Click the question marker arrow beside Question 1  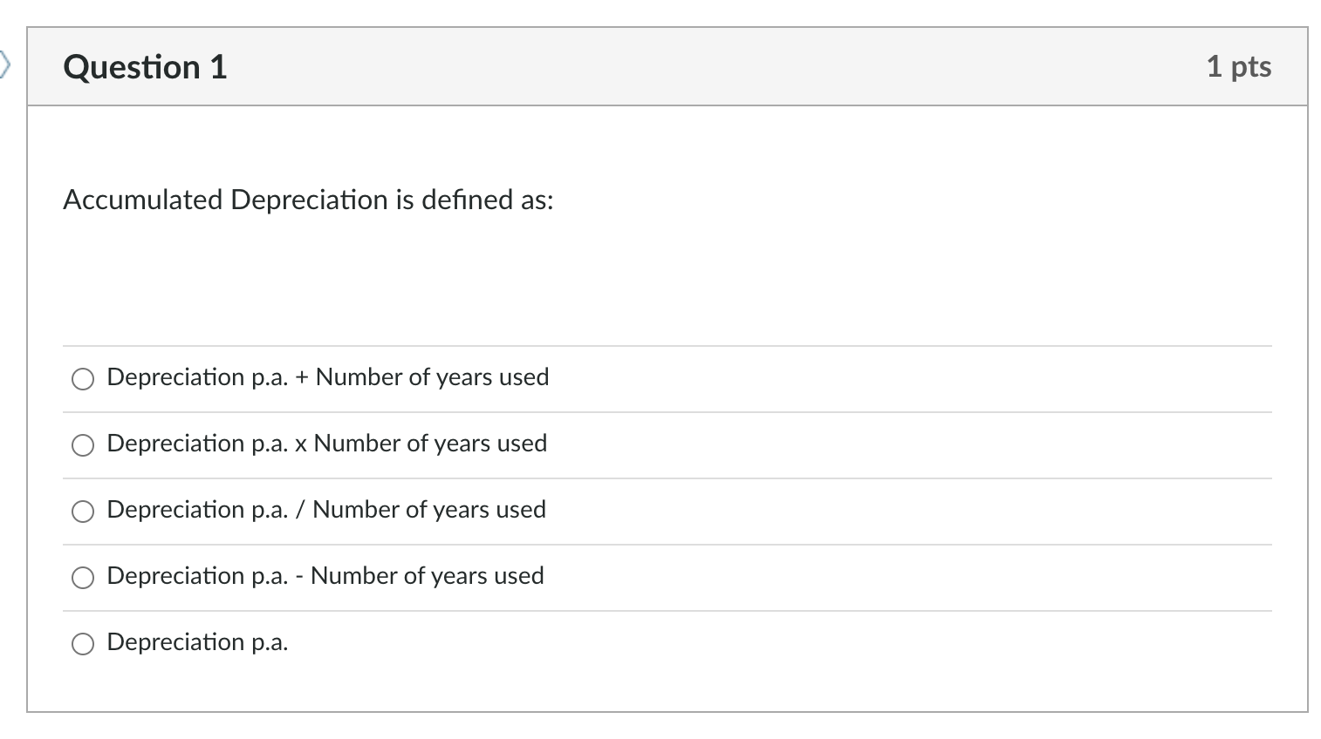pyautogui.click(x=5, y=64)
